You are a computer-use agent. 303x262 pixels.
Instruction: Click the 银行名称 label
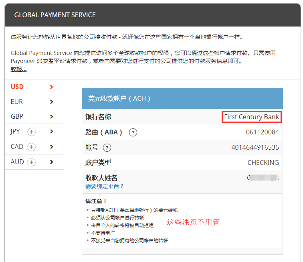98,117
